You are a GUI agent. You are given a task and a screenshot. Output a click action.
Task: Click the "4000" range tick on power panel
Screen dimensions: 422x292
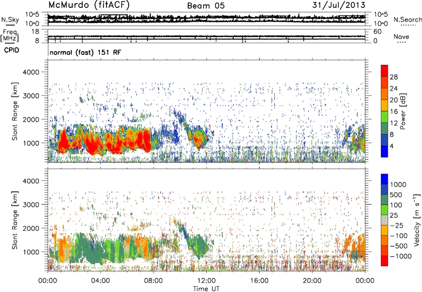click(32, 72)
